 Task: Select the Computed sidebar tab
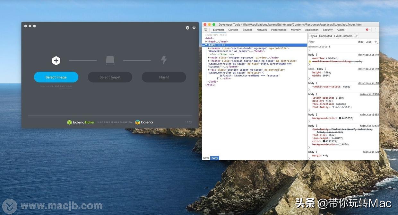[x=325, y=36]
